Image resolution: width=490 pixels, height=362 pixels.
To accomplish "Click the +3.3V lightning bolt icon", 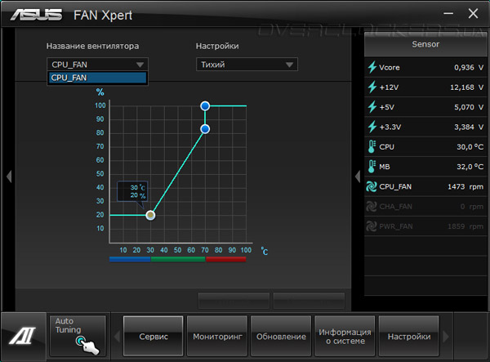I will 372,127.
